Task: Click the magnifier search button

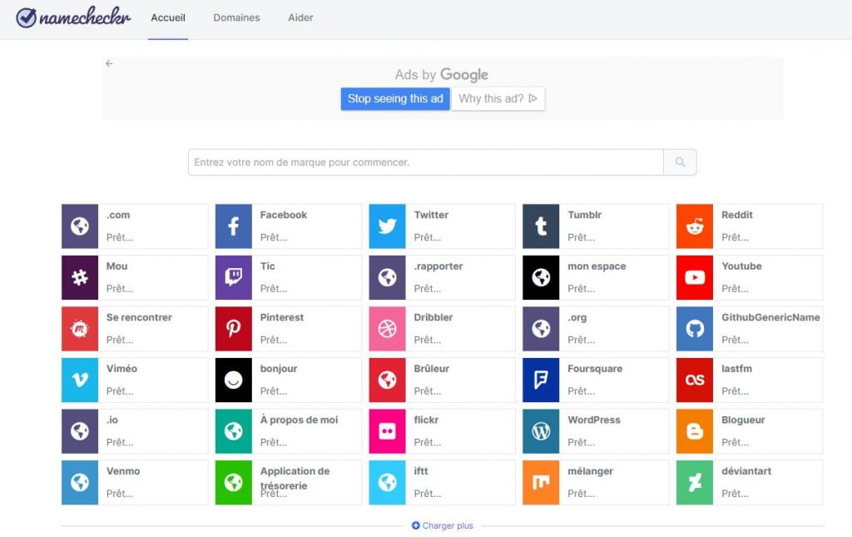Action: click(680, 162)
